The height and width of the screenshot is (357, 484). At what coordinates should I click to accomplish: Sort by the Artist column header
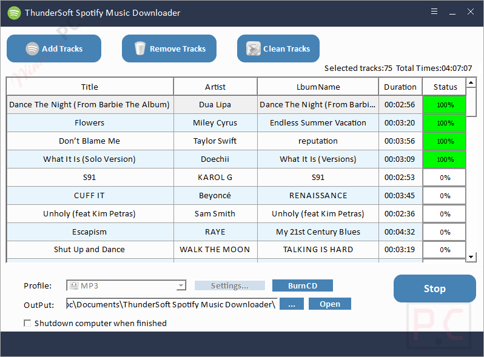coord(215,87)
